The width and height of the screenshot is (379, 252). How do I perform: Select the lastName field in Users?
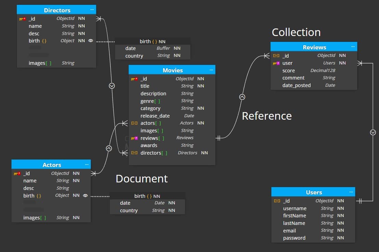tap(313, 223)
